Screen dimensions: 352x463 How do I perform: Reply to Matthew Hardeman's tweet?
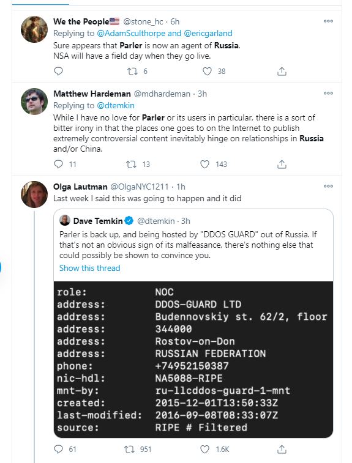pyautogui.click(x=59, y=164)
